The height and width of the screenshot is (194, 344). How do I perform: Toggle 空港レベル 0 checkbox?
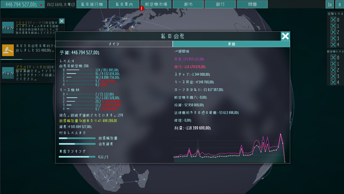333,20
